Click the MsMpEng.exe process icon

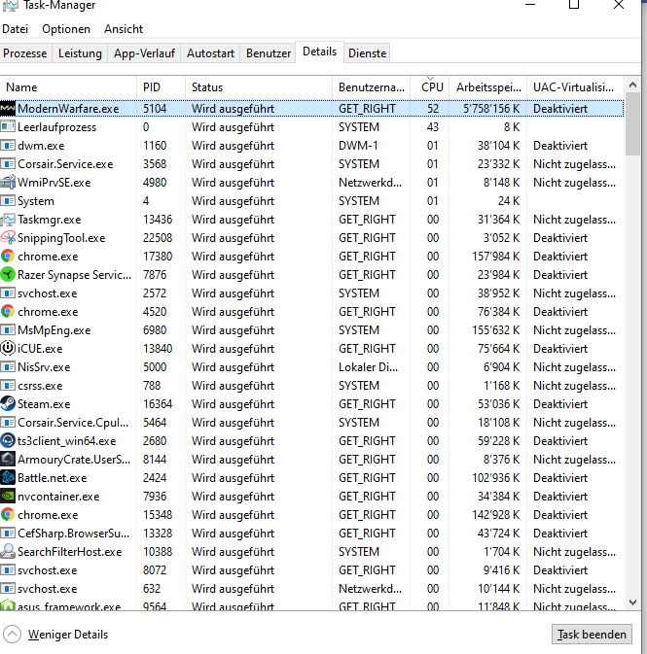8,330
